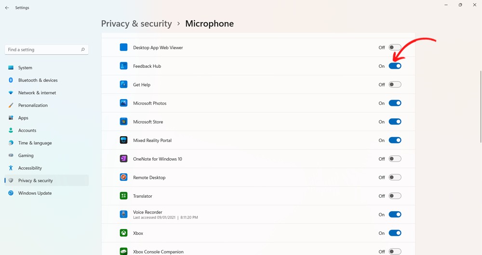Click the Settings window title text
This screenshot has width=482, height=255.
point(22,8)
